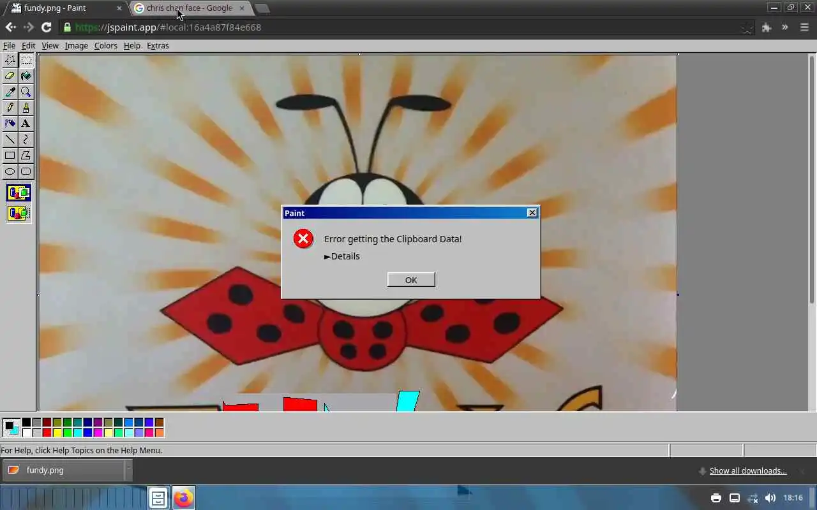
Task: Pick the magenta color swatch
Action: click(98, 433)
